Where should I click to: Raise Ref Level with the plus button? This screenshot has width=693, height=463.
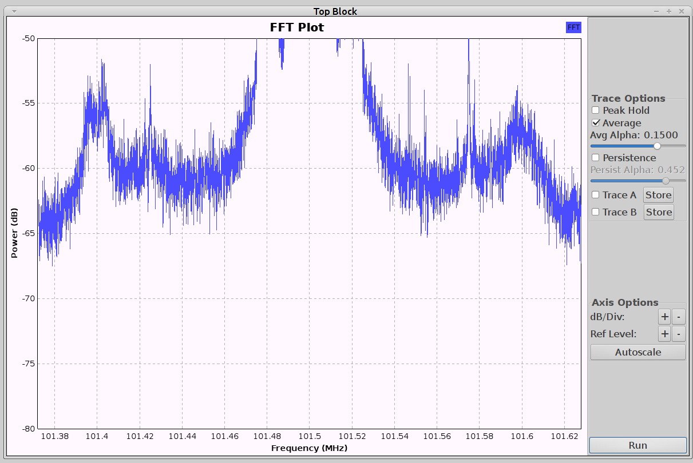664,334
